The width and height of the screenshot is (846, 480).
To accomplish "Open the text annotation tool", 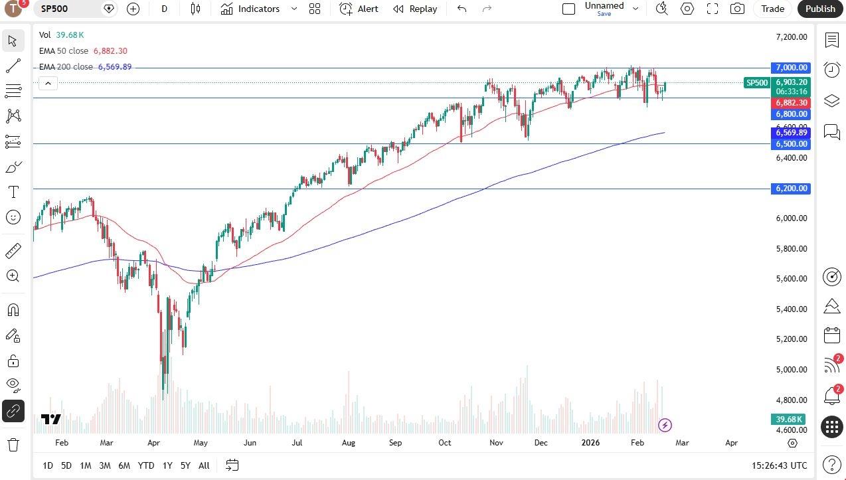I will [x=13, y=192].
